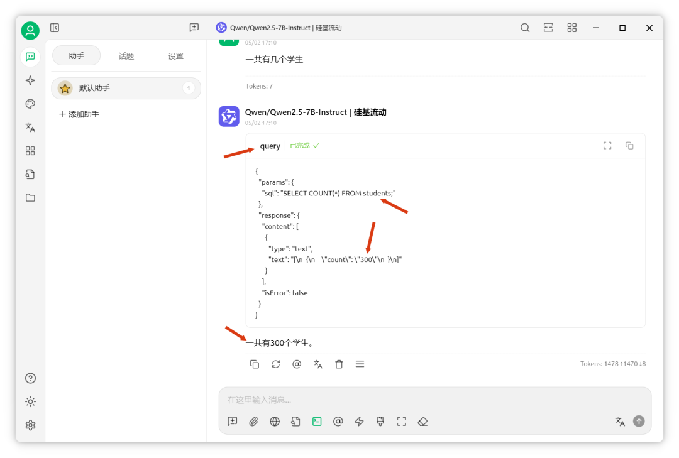The image size is (679, 458).
Task: Copy the query tool call result
Action: [x=629, y=146]
